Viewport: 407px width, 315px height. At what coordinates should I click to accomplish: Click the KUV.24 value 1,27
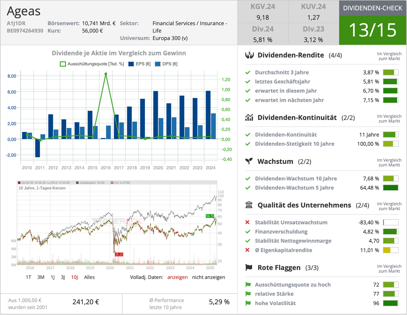[x=313, y=18]
